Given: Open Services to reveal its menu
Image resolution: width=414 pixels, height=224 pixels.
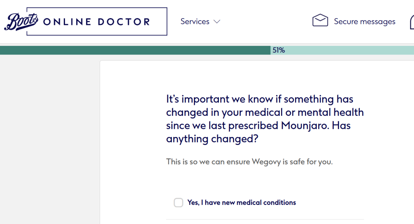Looking at the screenshot, I should [x=200, y=21].
